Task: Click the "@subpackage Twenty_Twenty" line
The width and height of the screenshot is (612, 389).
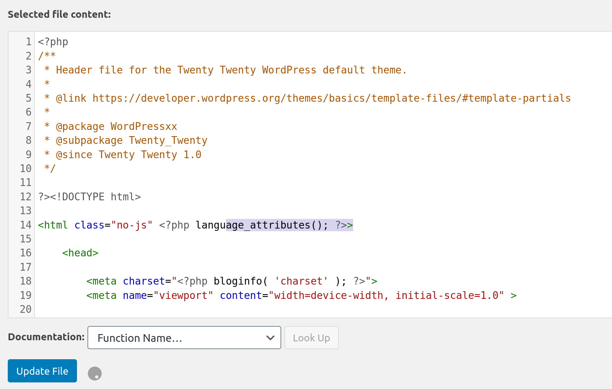Action: tap(126, 140)
